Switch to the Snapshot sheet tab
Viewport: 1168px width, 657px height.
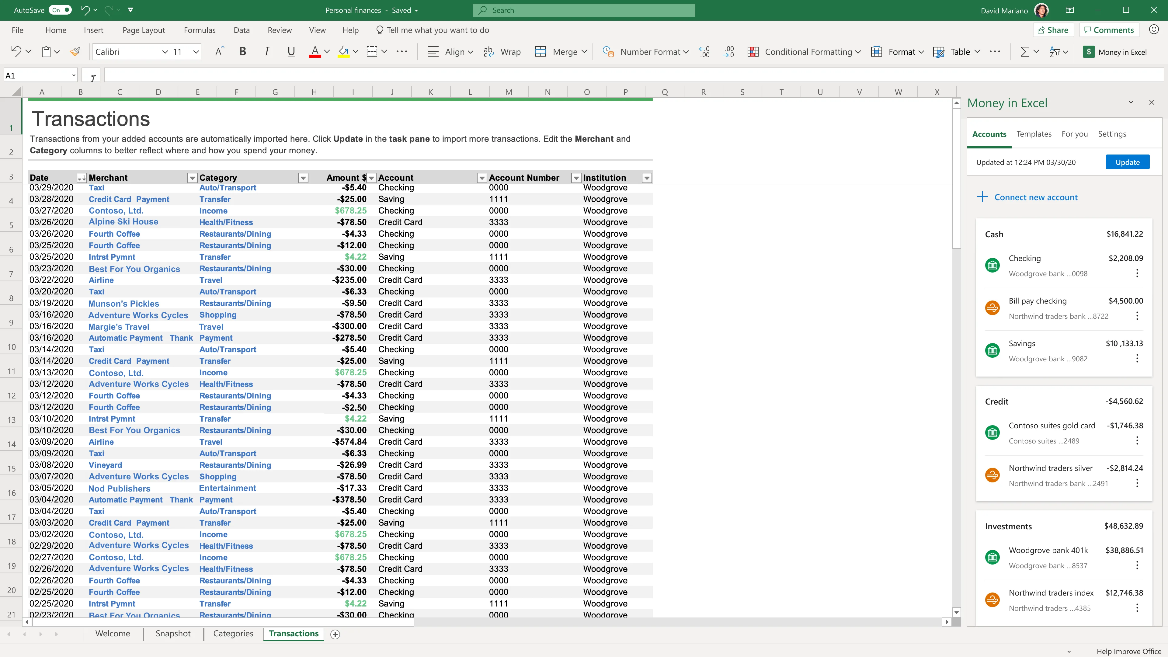pos(173,633)
